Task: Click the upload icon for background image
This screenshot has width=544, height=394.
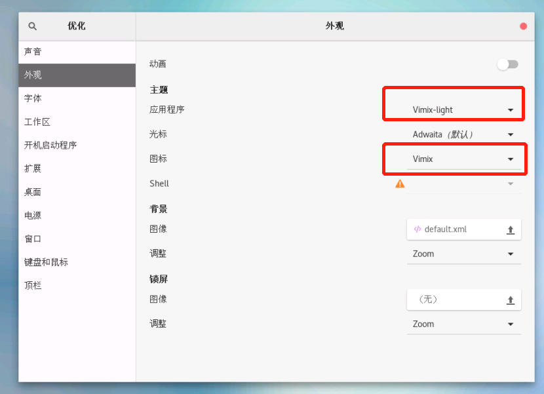Action: (511, 230)
